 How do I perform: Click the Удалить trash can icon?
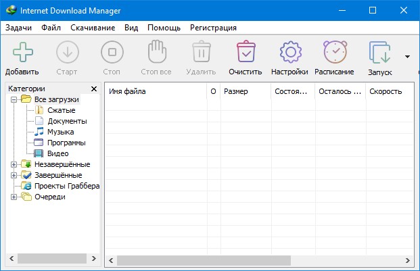coord(202,51)
